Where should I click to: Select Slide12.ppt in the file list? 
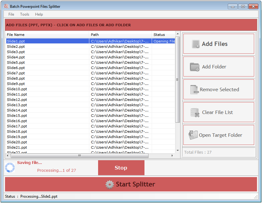[17, 100]
